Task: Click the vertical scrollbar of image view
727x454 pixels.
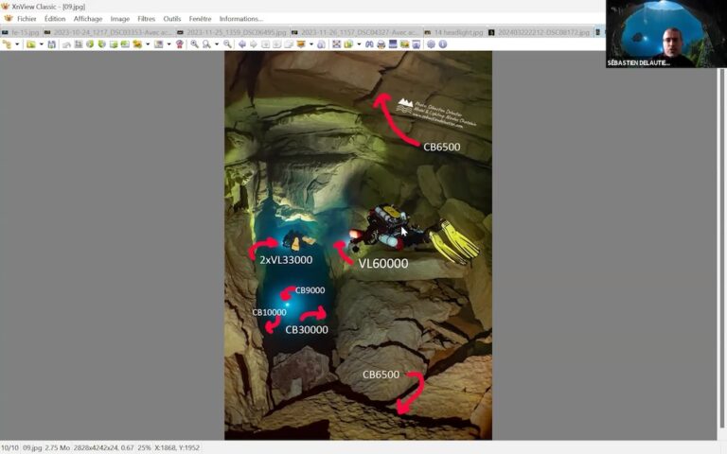Action: [722, 248]
